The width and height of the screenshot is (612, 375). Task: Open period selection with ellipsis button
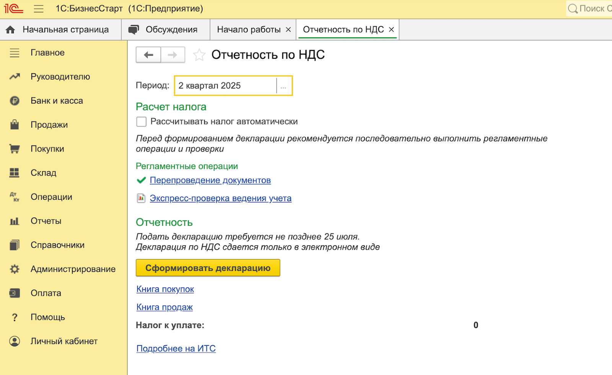[283, 86]
